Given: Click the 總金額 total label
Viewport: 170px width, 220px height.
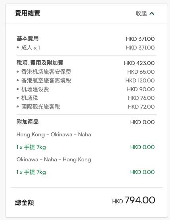Looking at the screenshot, I should (x=25, y=203).
